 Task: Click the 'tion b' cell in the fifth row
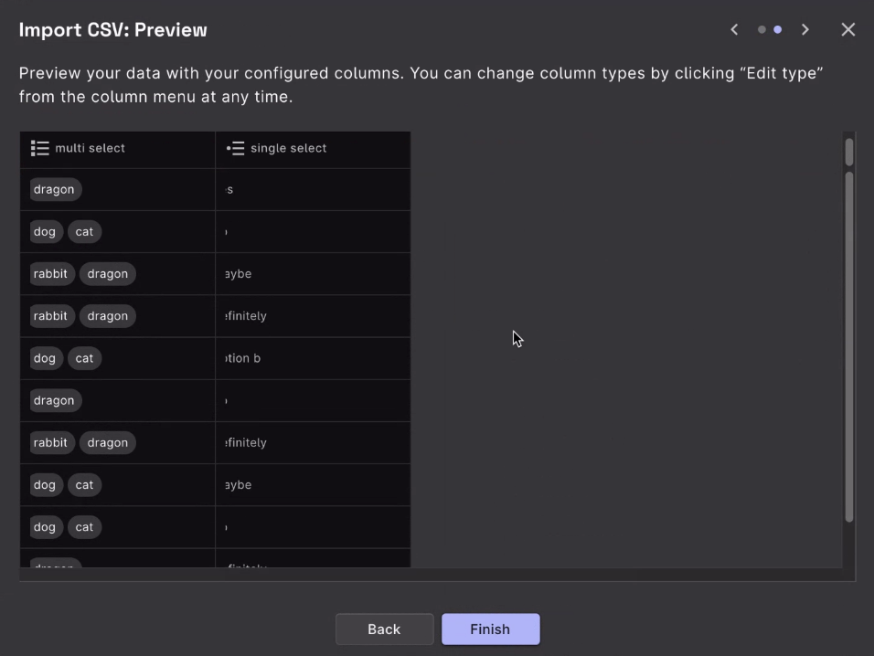[242, 358]
